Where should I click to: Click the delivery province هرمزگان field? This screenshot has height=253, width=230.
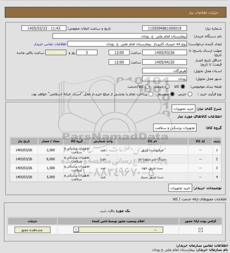click(165, 71)
